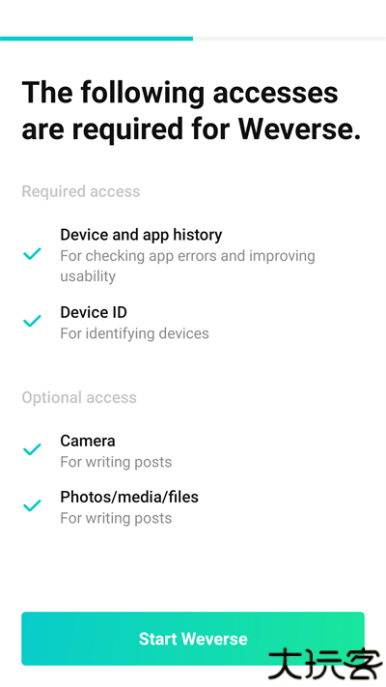386x687 pixels.
Task: Click checkmark next to Device and app history
Action: pos(32,254)
